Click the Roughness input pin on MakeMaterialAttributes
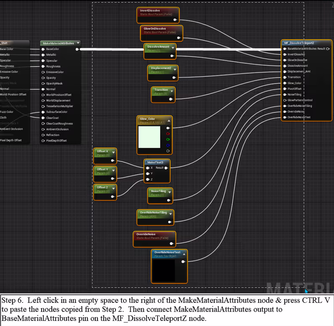 click(x=43, y=66)
